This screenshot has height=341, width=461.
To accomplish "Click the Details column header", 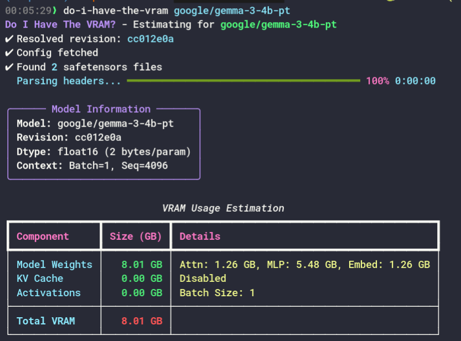I will point(200,237).
